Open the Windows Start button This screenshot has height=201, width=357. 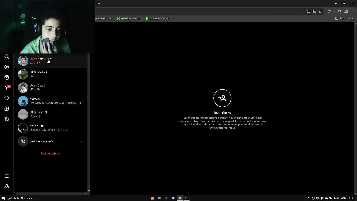[3, 198]
